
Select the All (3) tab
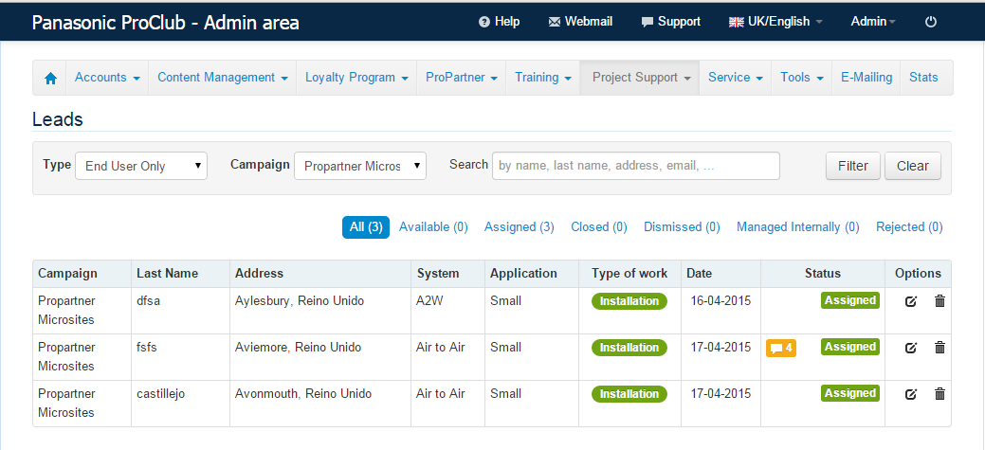tap(366, 227)
